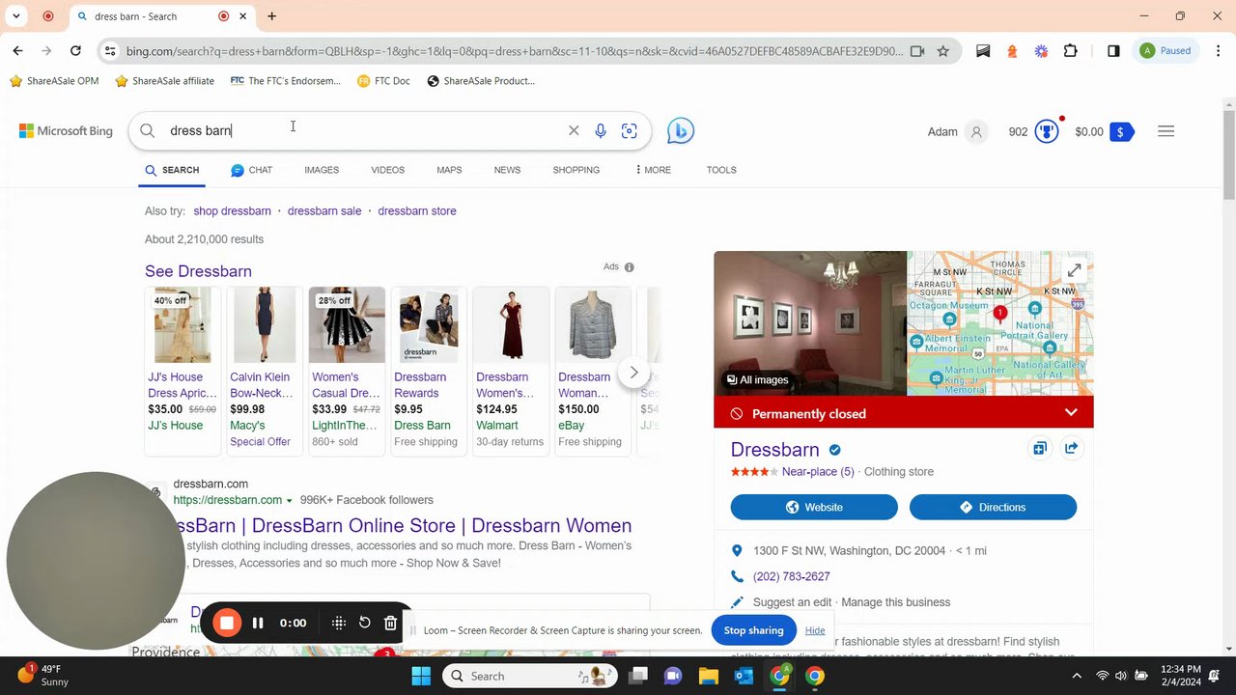1236x695 pixels.
Task: Switch to News results tab
Action: point(507,170)
